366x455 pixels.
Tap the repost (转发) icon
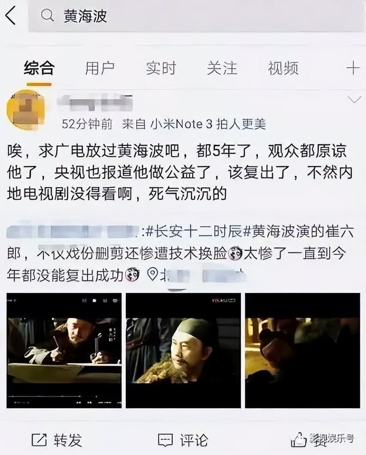(x=39, y=440)
